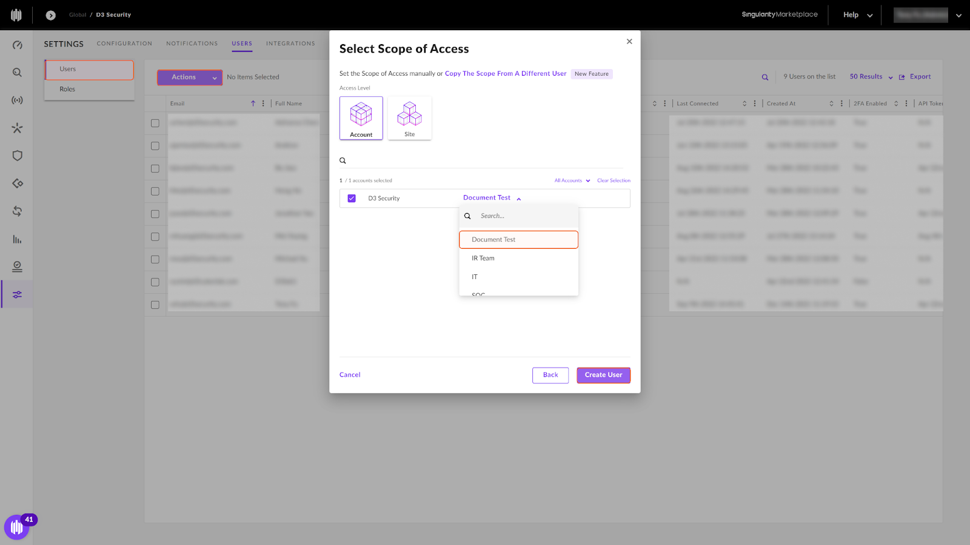Click the shield icon in left sidebar
Screen dimensions: 970x545
(17, 156)
